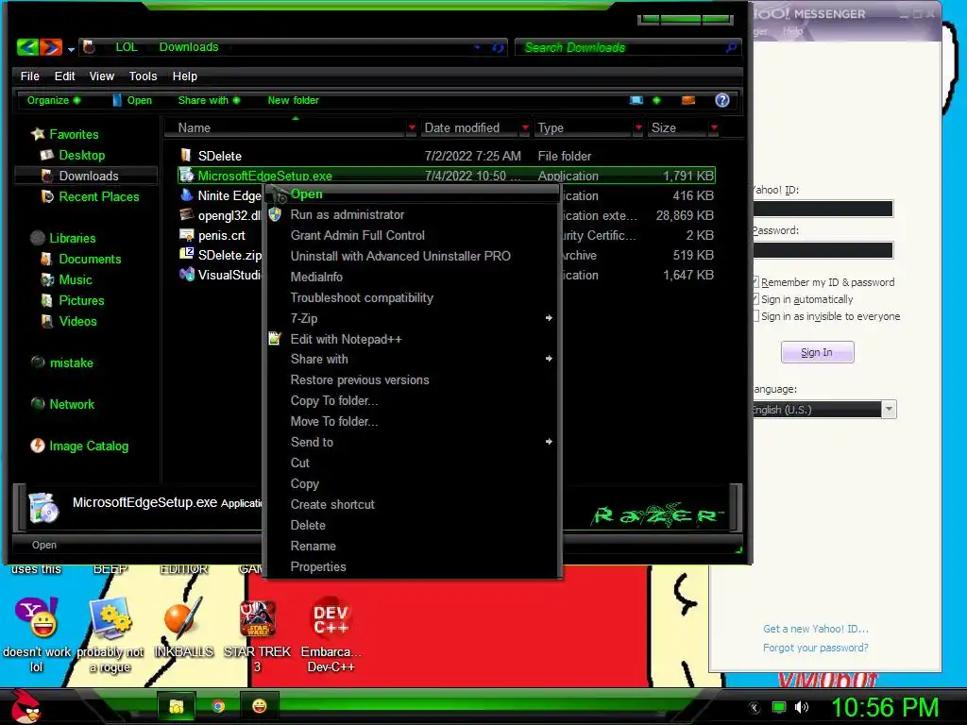Click the taskbar clock showing 10:56 PM
Viewport: 967px width, 725px height.
coord(884,707)
